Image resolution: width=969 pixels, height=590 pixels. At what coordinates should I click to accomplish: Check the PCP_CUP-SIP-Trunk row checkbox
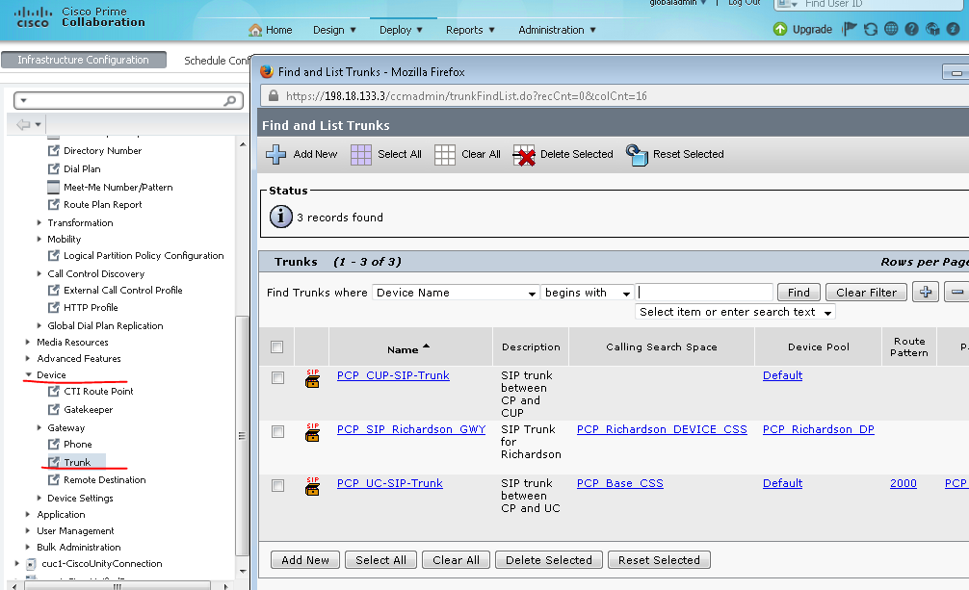tap(278, 377)
